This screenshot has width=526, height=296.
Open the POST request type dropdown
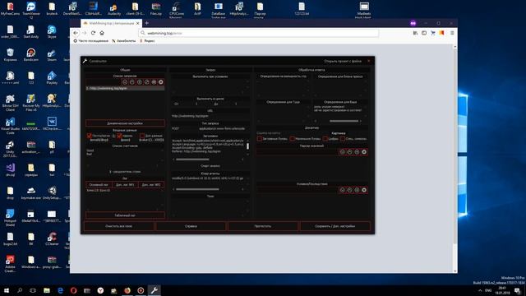click(183, 128)
